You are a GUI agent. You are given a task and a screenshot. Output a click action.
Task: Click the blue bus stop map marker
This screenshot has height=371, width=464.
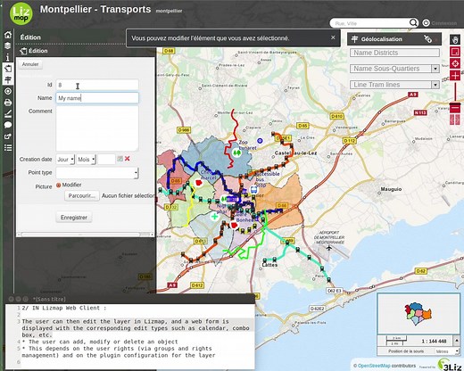[x=253, y=190]
